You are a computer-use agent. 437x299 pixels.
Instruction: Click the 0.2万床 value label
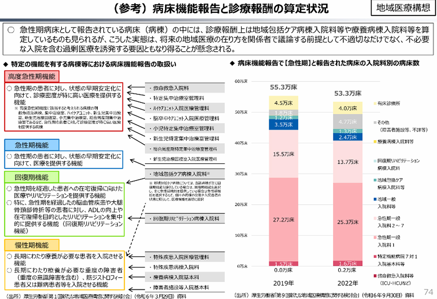pyautogui.click(x=348, y=270)
